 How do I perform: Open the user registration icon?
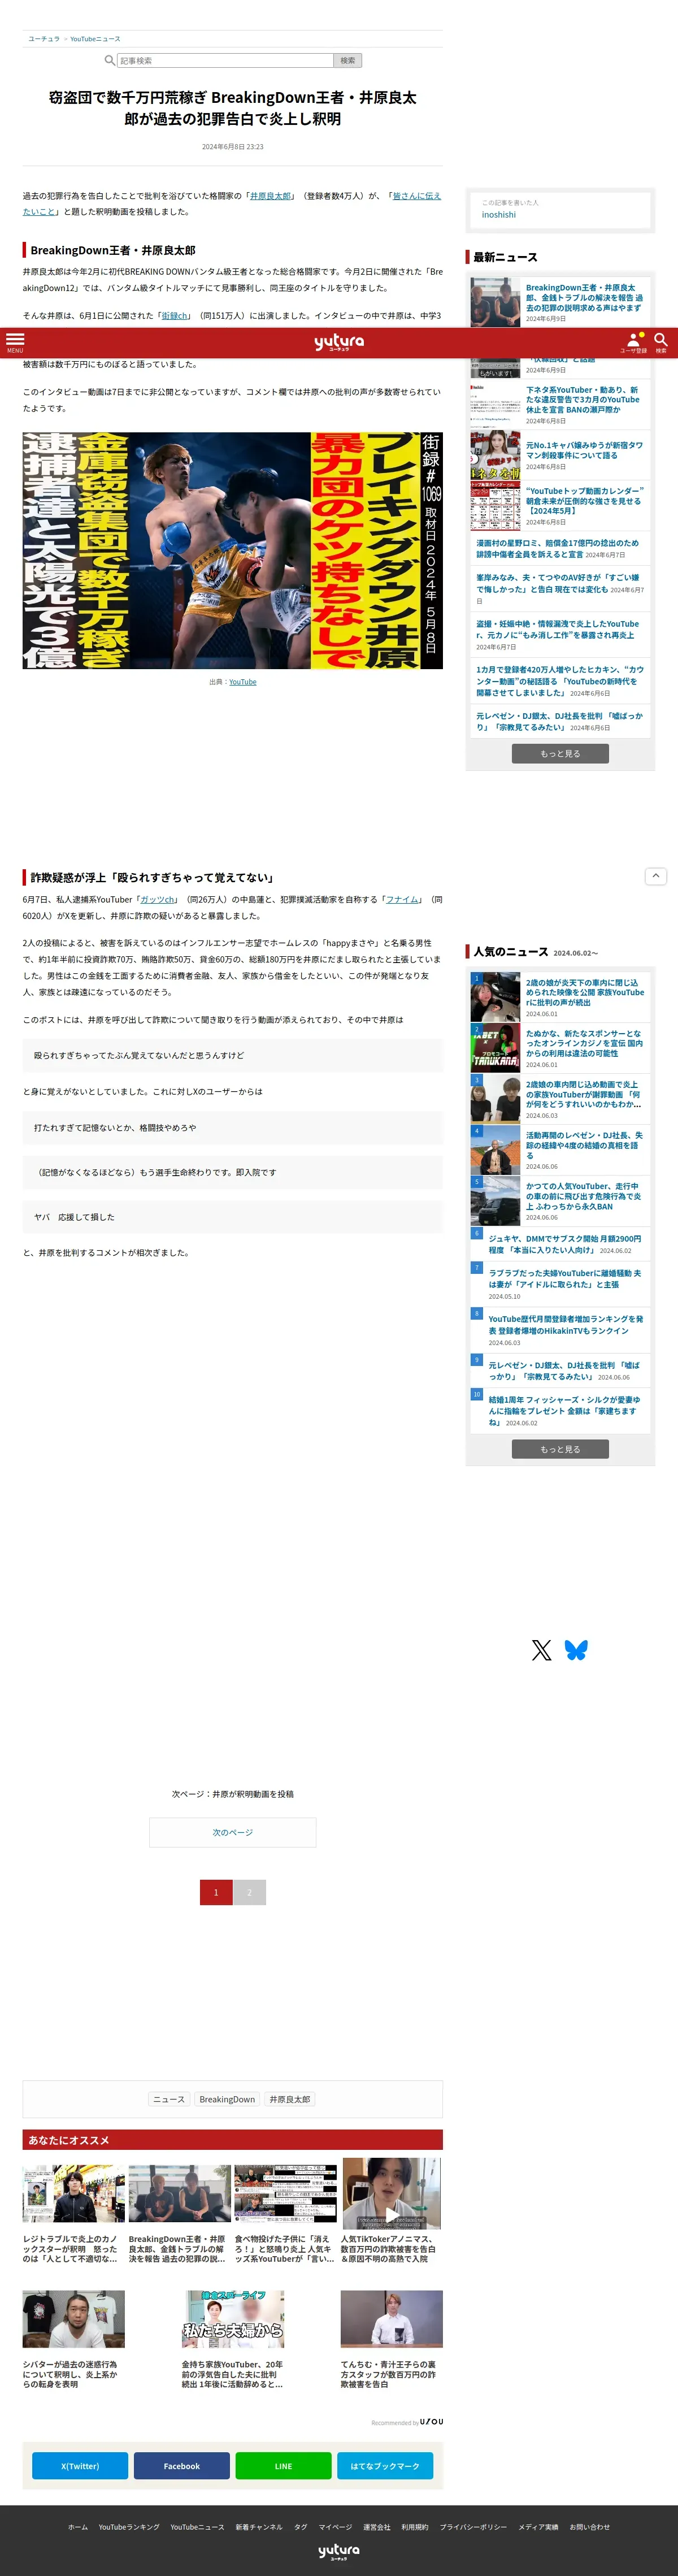[634, 342]
